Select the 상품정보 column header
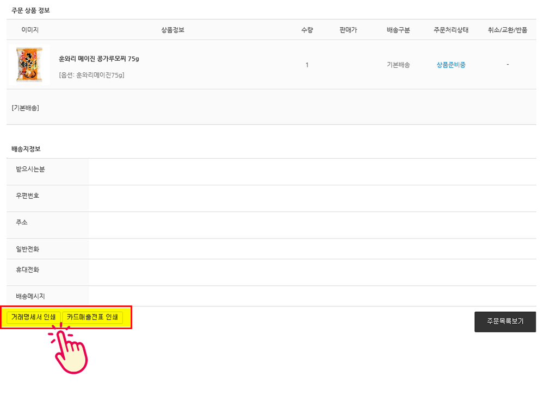This screenshot has height=402, width=544. pyautogui.click(x=173, y=30)
